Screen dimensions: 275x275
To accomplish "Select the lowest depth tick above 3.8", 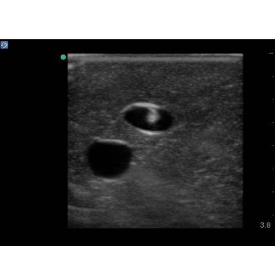I will [273, 215].
